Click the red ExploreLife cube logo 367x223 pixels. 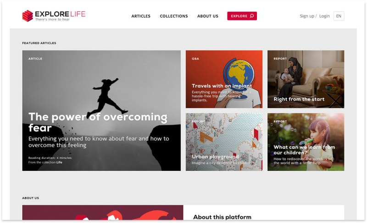coord(28,16)
